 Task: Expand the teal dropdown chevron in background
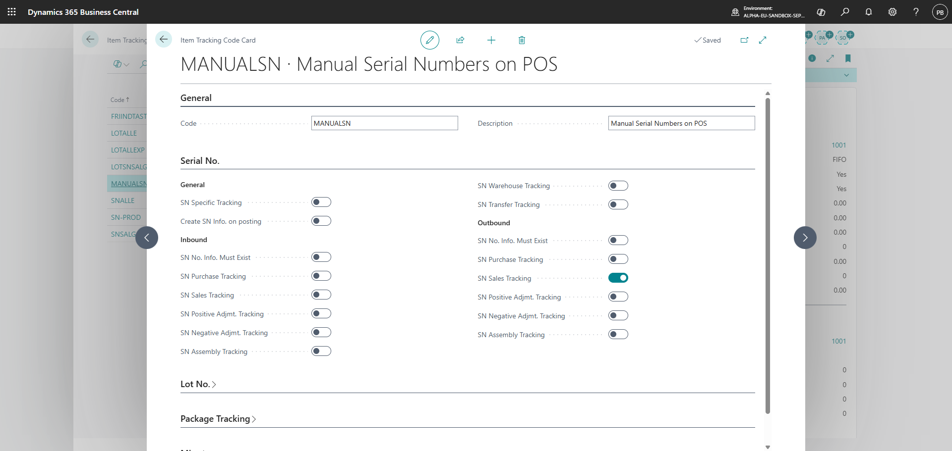846,75
